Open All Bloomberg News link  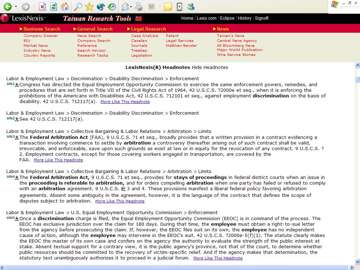236,45
